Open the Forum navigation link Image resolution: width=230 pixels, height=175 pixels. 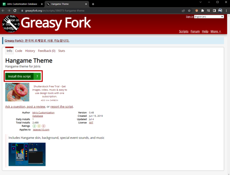195,31
